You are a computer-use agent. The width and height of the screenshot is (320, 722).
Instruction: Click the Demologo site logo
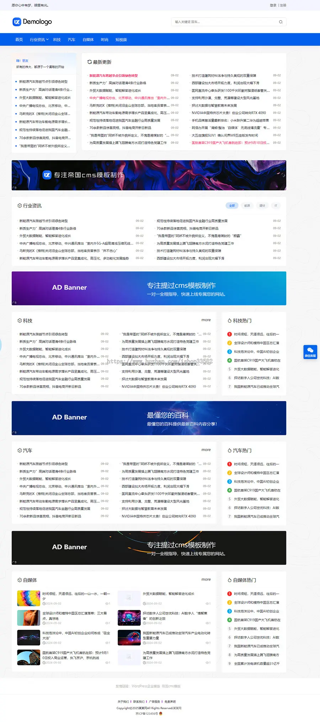(32, 22)
